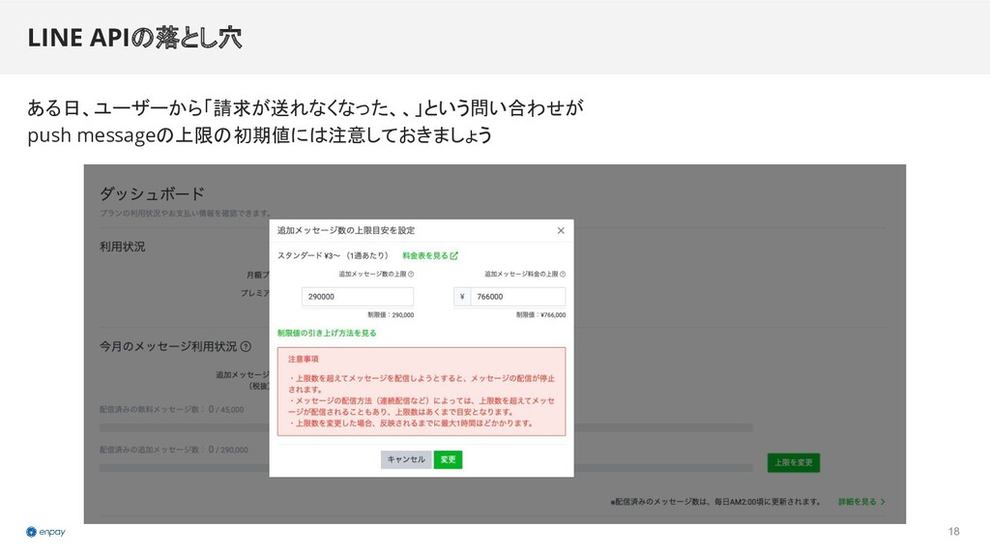The width and height of the screenshot is (990, 557).
Task: Click the slide title LINE APIの落とし穴
Action: (x=134, y=38)
